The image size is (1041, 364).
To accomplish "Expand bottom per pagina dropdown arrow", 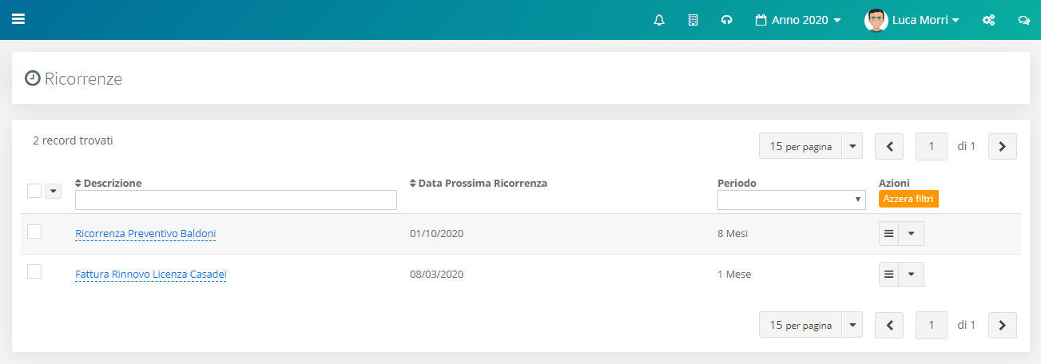I will point(852,325).
